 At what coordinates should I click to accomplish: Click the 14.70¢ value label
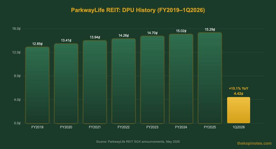point(152,33)
